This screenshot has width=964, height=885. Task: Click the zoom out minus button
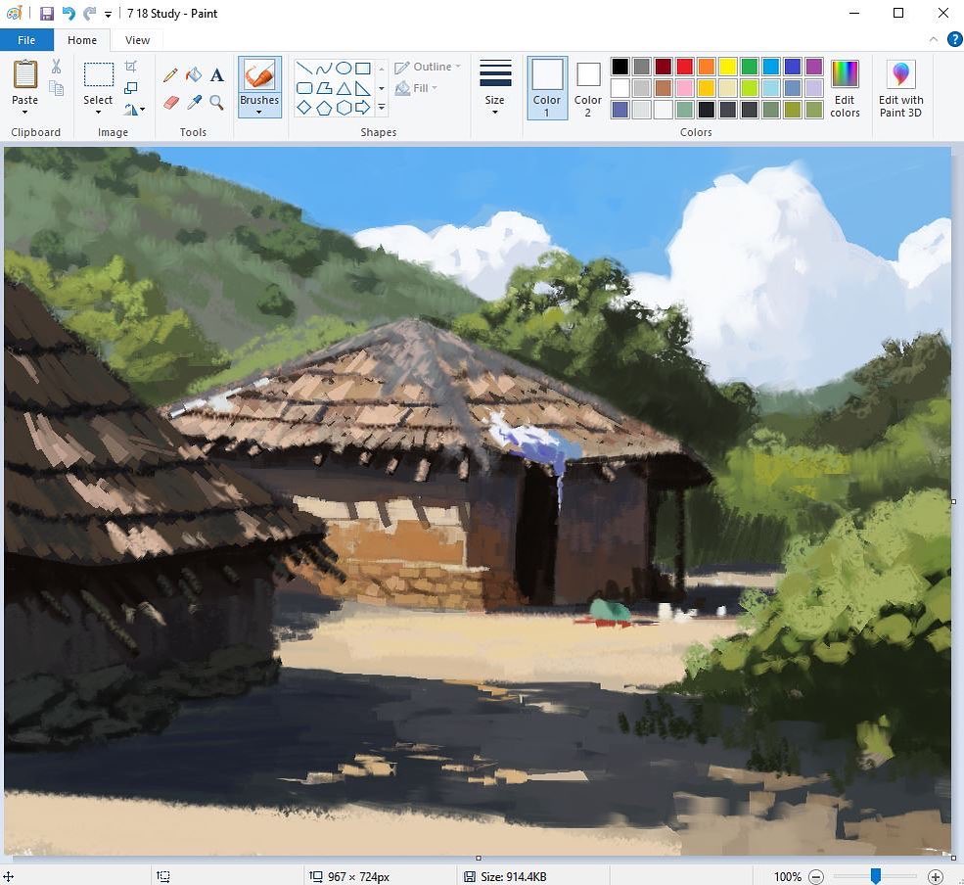pyautogui.click(x=816, y=876)
